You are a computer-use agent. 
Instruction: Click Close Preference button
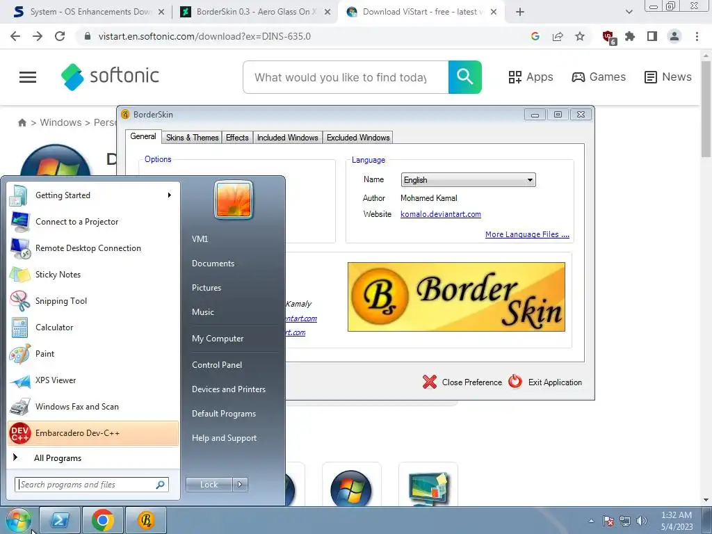click(462, 382)
